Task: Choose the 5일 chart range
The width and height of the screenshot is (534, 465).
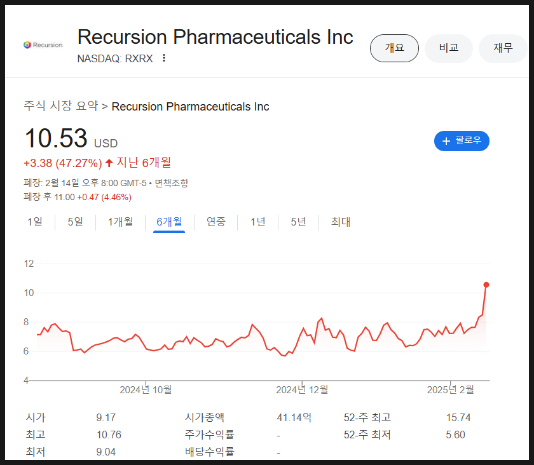Action: pos(75,222)
